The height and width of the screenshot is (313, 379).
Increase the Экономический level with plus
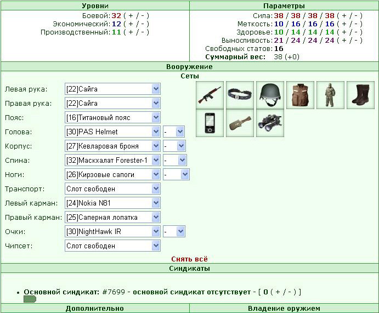click(x=131, y=24)
